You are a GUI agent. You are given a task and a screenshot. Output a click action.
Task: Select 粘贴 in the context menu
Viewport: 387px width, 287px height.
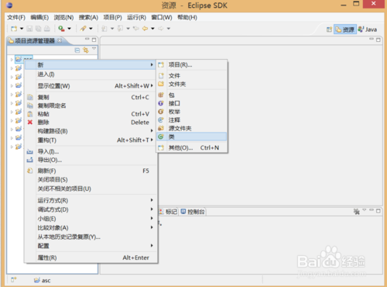point(91,114)
